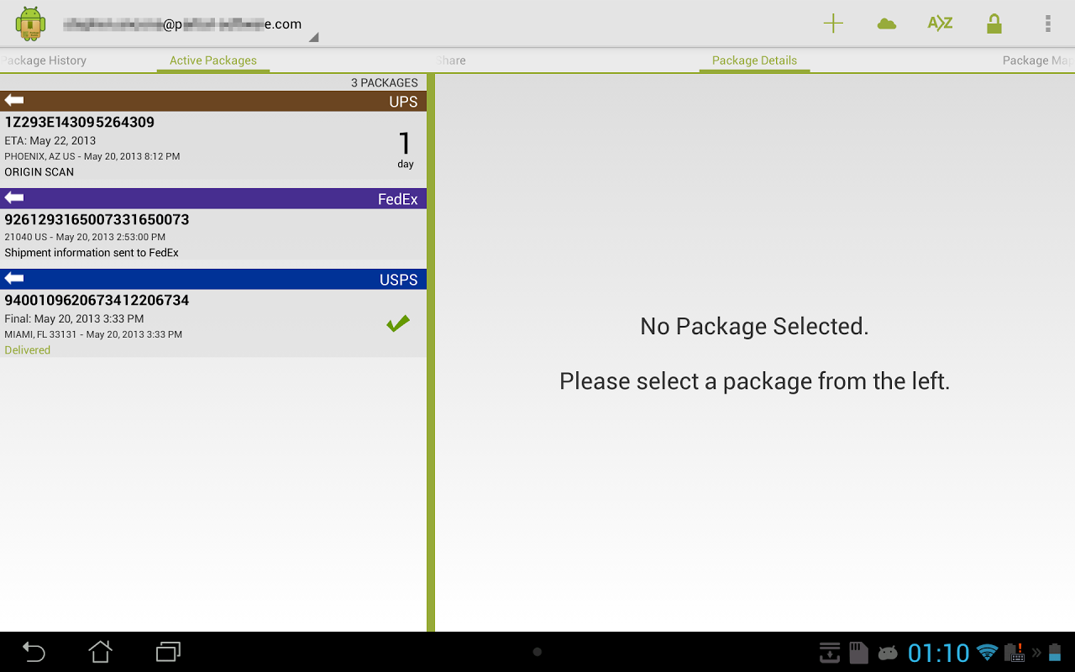Tap the 3 PACKAGES count label
This screenshot has height=672, width=1075.
pyautogui.click(x=385, y=82)
